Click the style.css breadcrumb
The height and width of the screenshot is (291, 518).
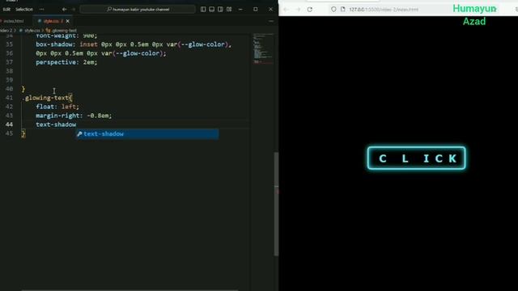pyautogui.click(x=32, y=31)
